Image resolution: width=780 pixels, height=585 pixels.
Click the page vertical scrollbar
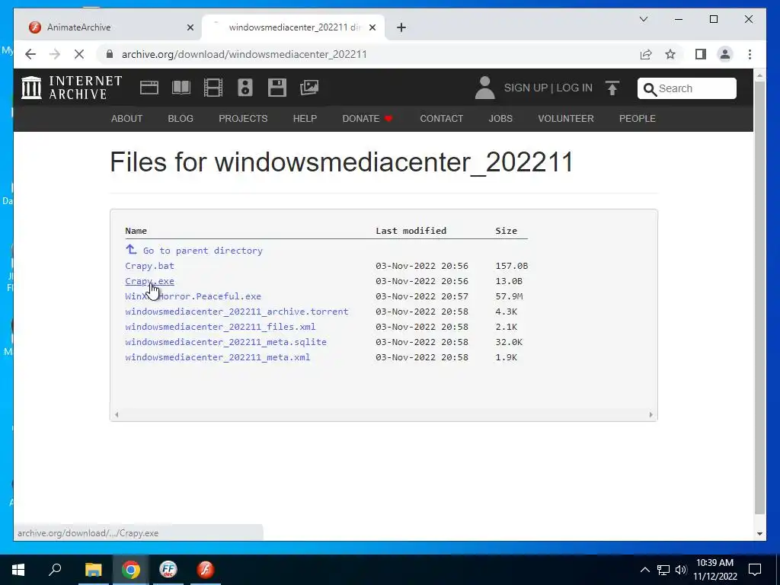coord(759,299)
